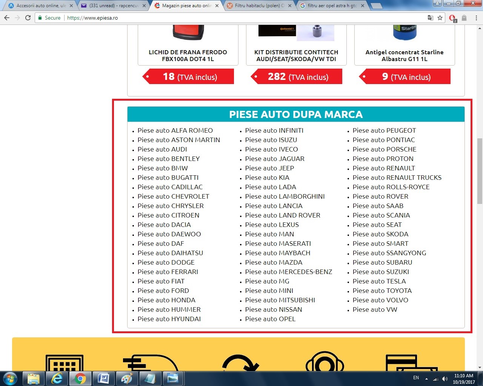The width and height of the screenshot is (483, 386).
Task: Click the 282 (TVA inclus) price tag
Action: 297,77
